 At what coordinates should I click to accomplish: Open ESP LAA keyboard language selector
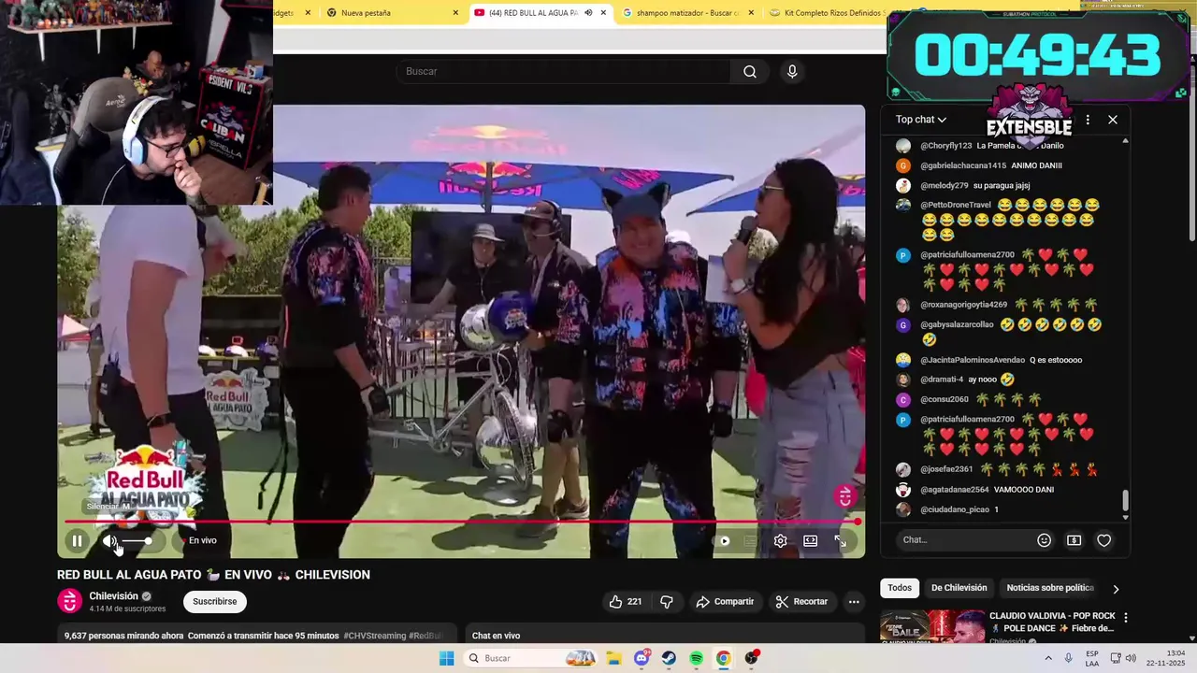pyautogui.click(x=1092, y=658)
